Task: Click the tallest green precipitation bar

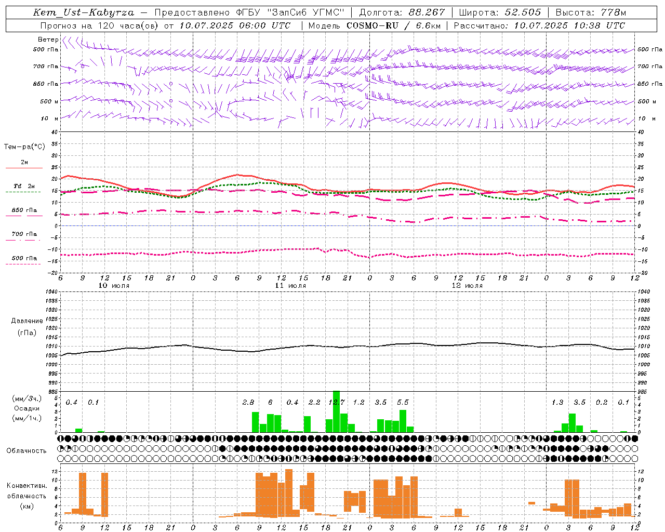Action: pyautogui.click(x=336, y=411)
